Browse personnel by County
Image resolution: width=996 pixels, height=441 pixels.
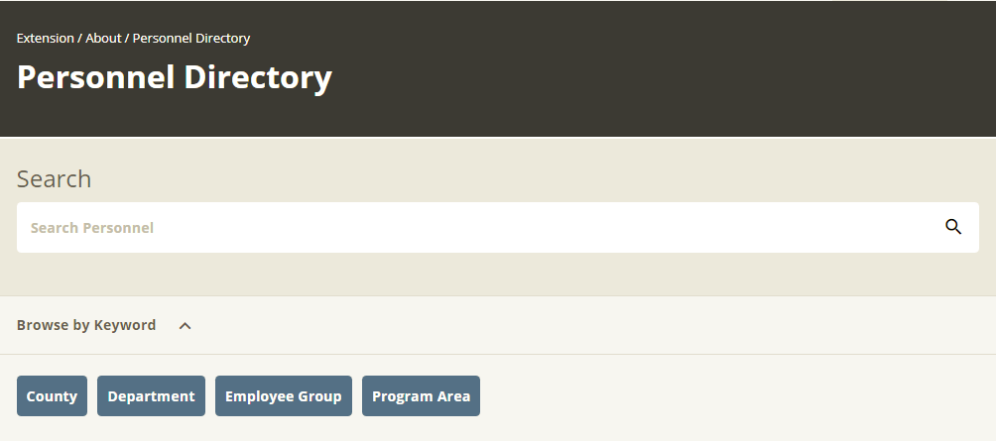pyautogui.click(x=53, y=396)
